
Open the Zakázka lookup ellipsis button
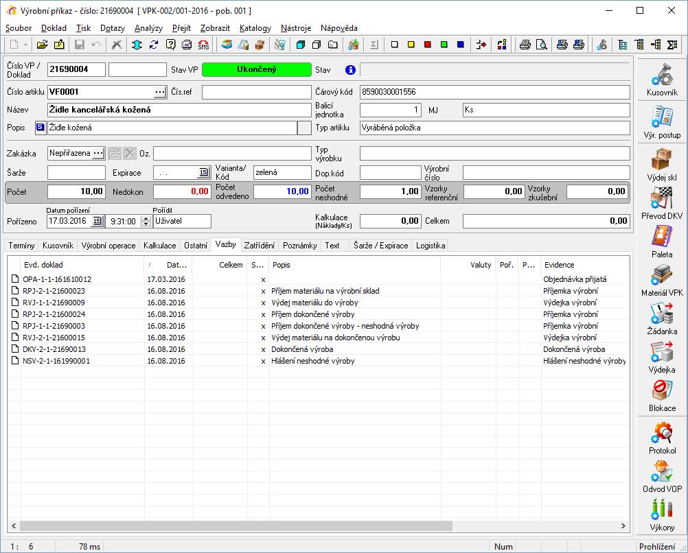(x=98, y=153)
